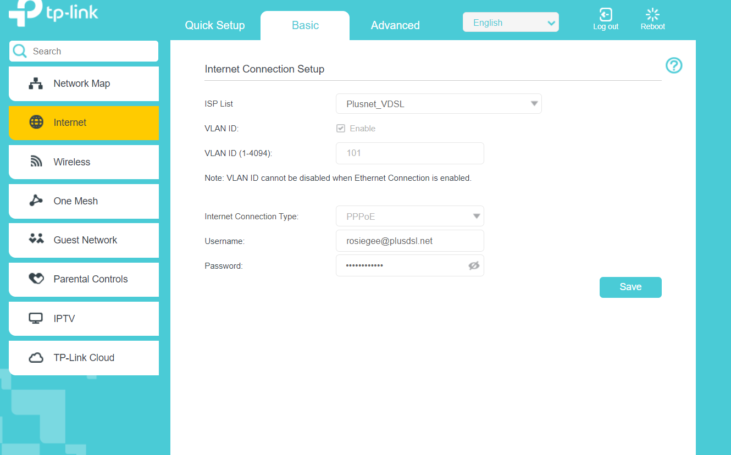Click the help question mark icon
Viewport: 731px width, 455px height.
[673, 65]
